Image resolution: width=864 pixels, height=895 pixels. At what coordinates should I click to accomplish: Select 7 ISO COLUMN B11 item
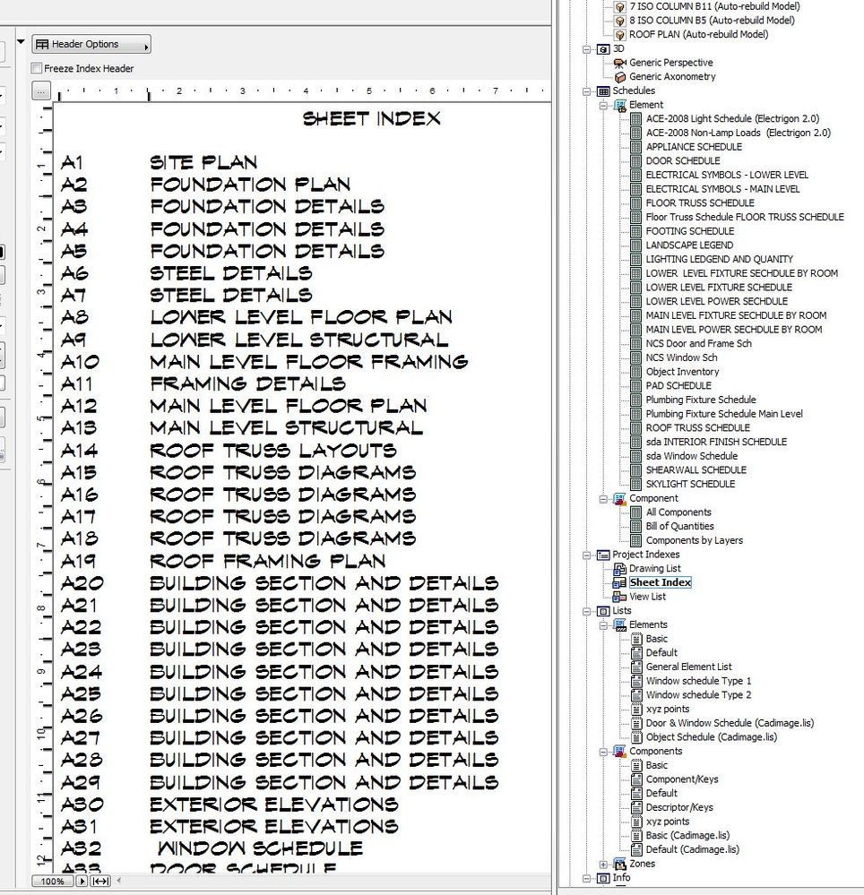click(x=714, y=7)
